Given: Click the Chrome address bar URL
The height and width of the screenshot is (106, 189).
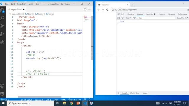Looking at the screenshot, I should coord(126,10).
